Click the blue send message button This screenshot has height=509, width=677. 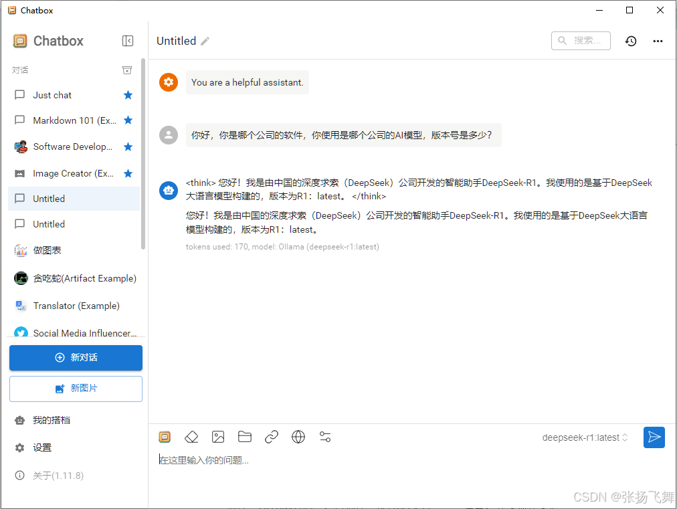click(654, 437)
